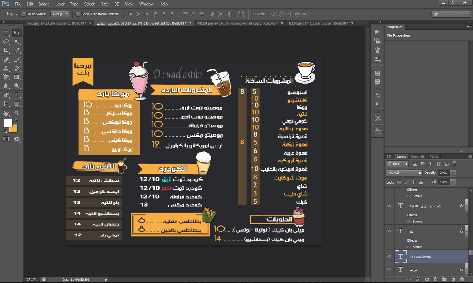Select the Clone Stamp tool
This screenshot has height=283, width=473.
(x=6, y=69)
